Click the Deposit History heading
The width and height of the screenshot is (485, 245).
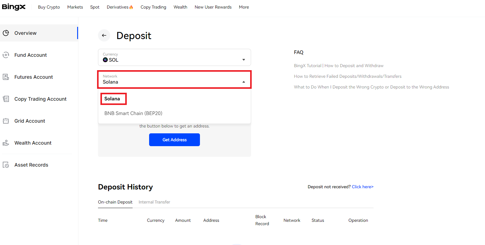(125, 187)
